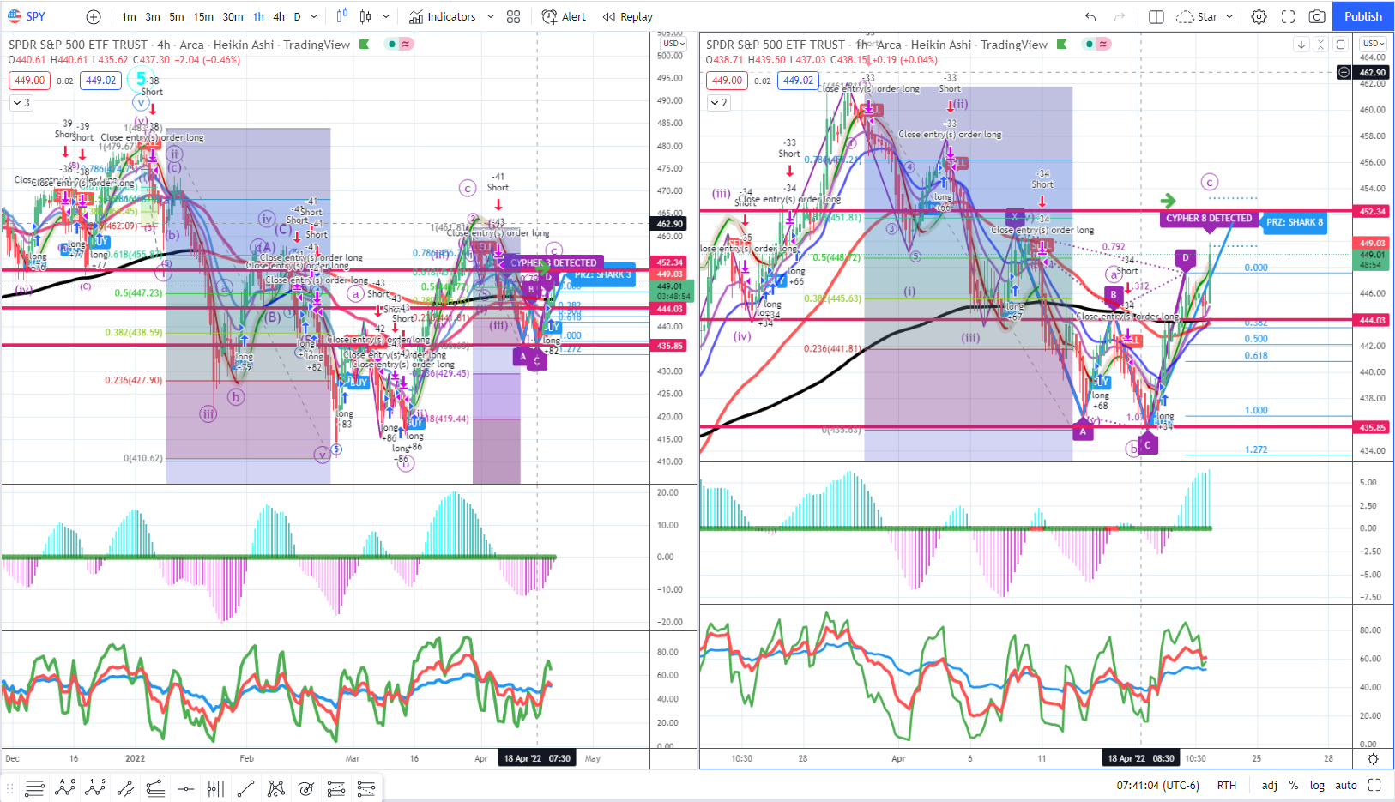This screenshot has width=1395, height=802.
Task: Add a compare symbol via plus icon
Action: click(94, 16)
